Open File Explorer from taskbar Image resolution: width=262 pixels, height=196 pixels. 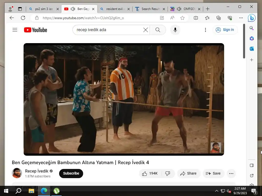(x=31, y=191)
